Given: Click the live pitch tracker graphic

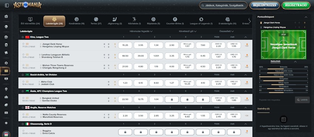Looking at the screenshot, I should (x=283, y=44).
